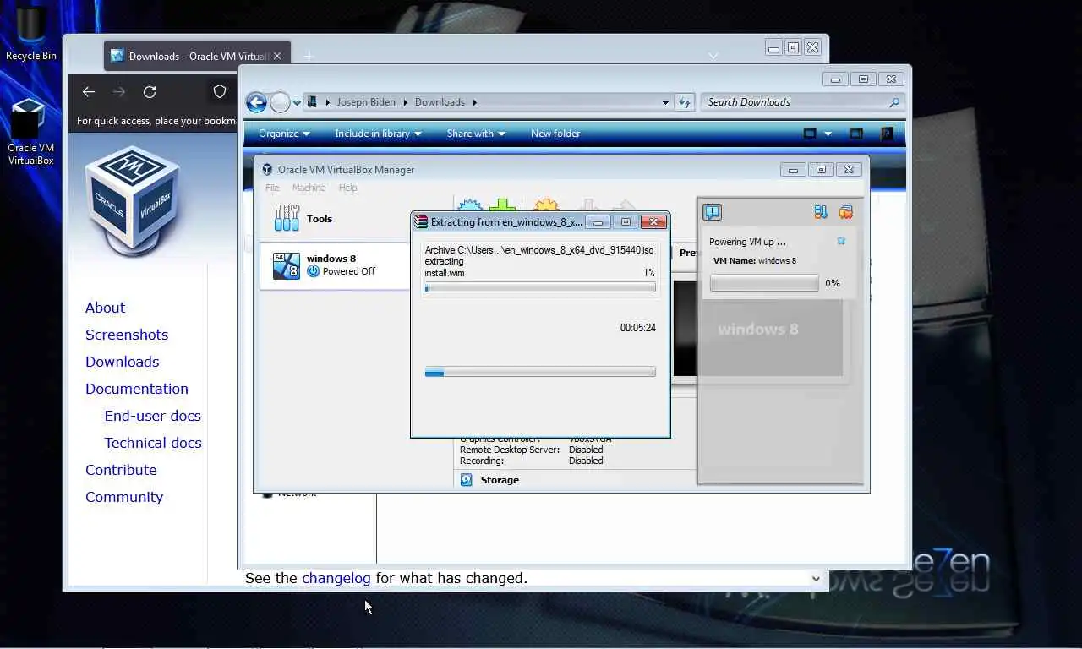Open the Downloads link in sidebar

click(122, 362)
